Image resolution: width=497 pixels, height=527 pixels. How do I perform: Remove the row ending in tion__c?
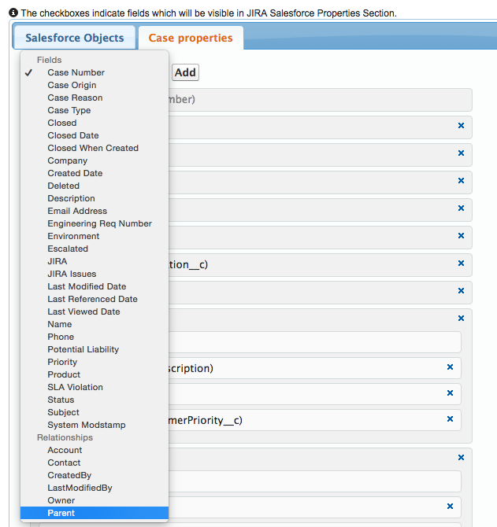pos(461,263)
